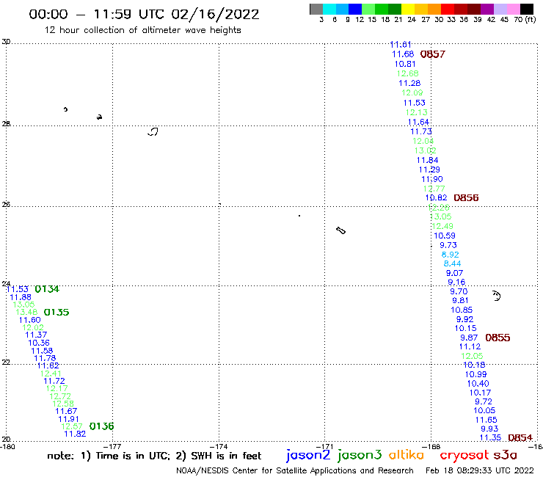
Task: Click the wave height value 10.85
Action: tap(462, 310)
